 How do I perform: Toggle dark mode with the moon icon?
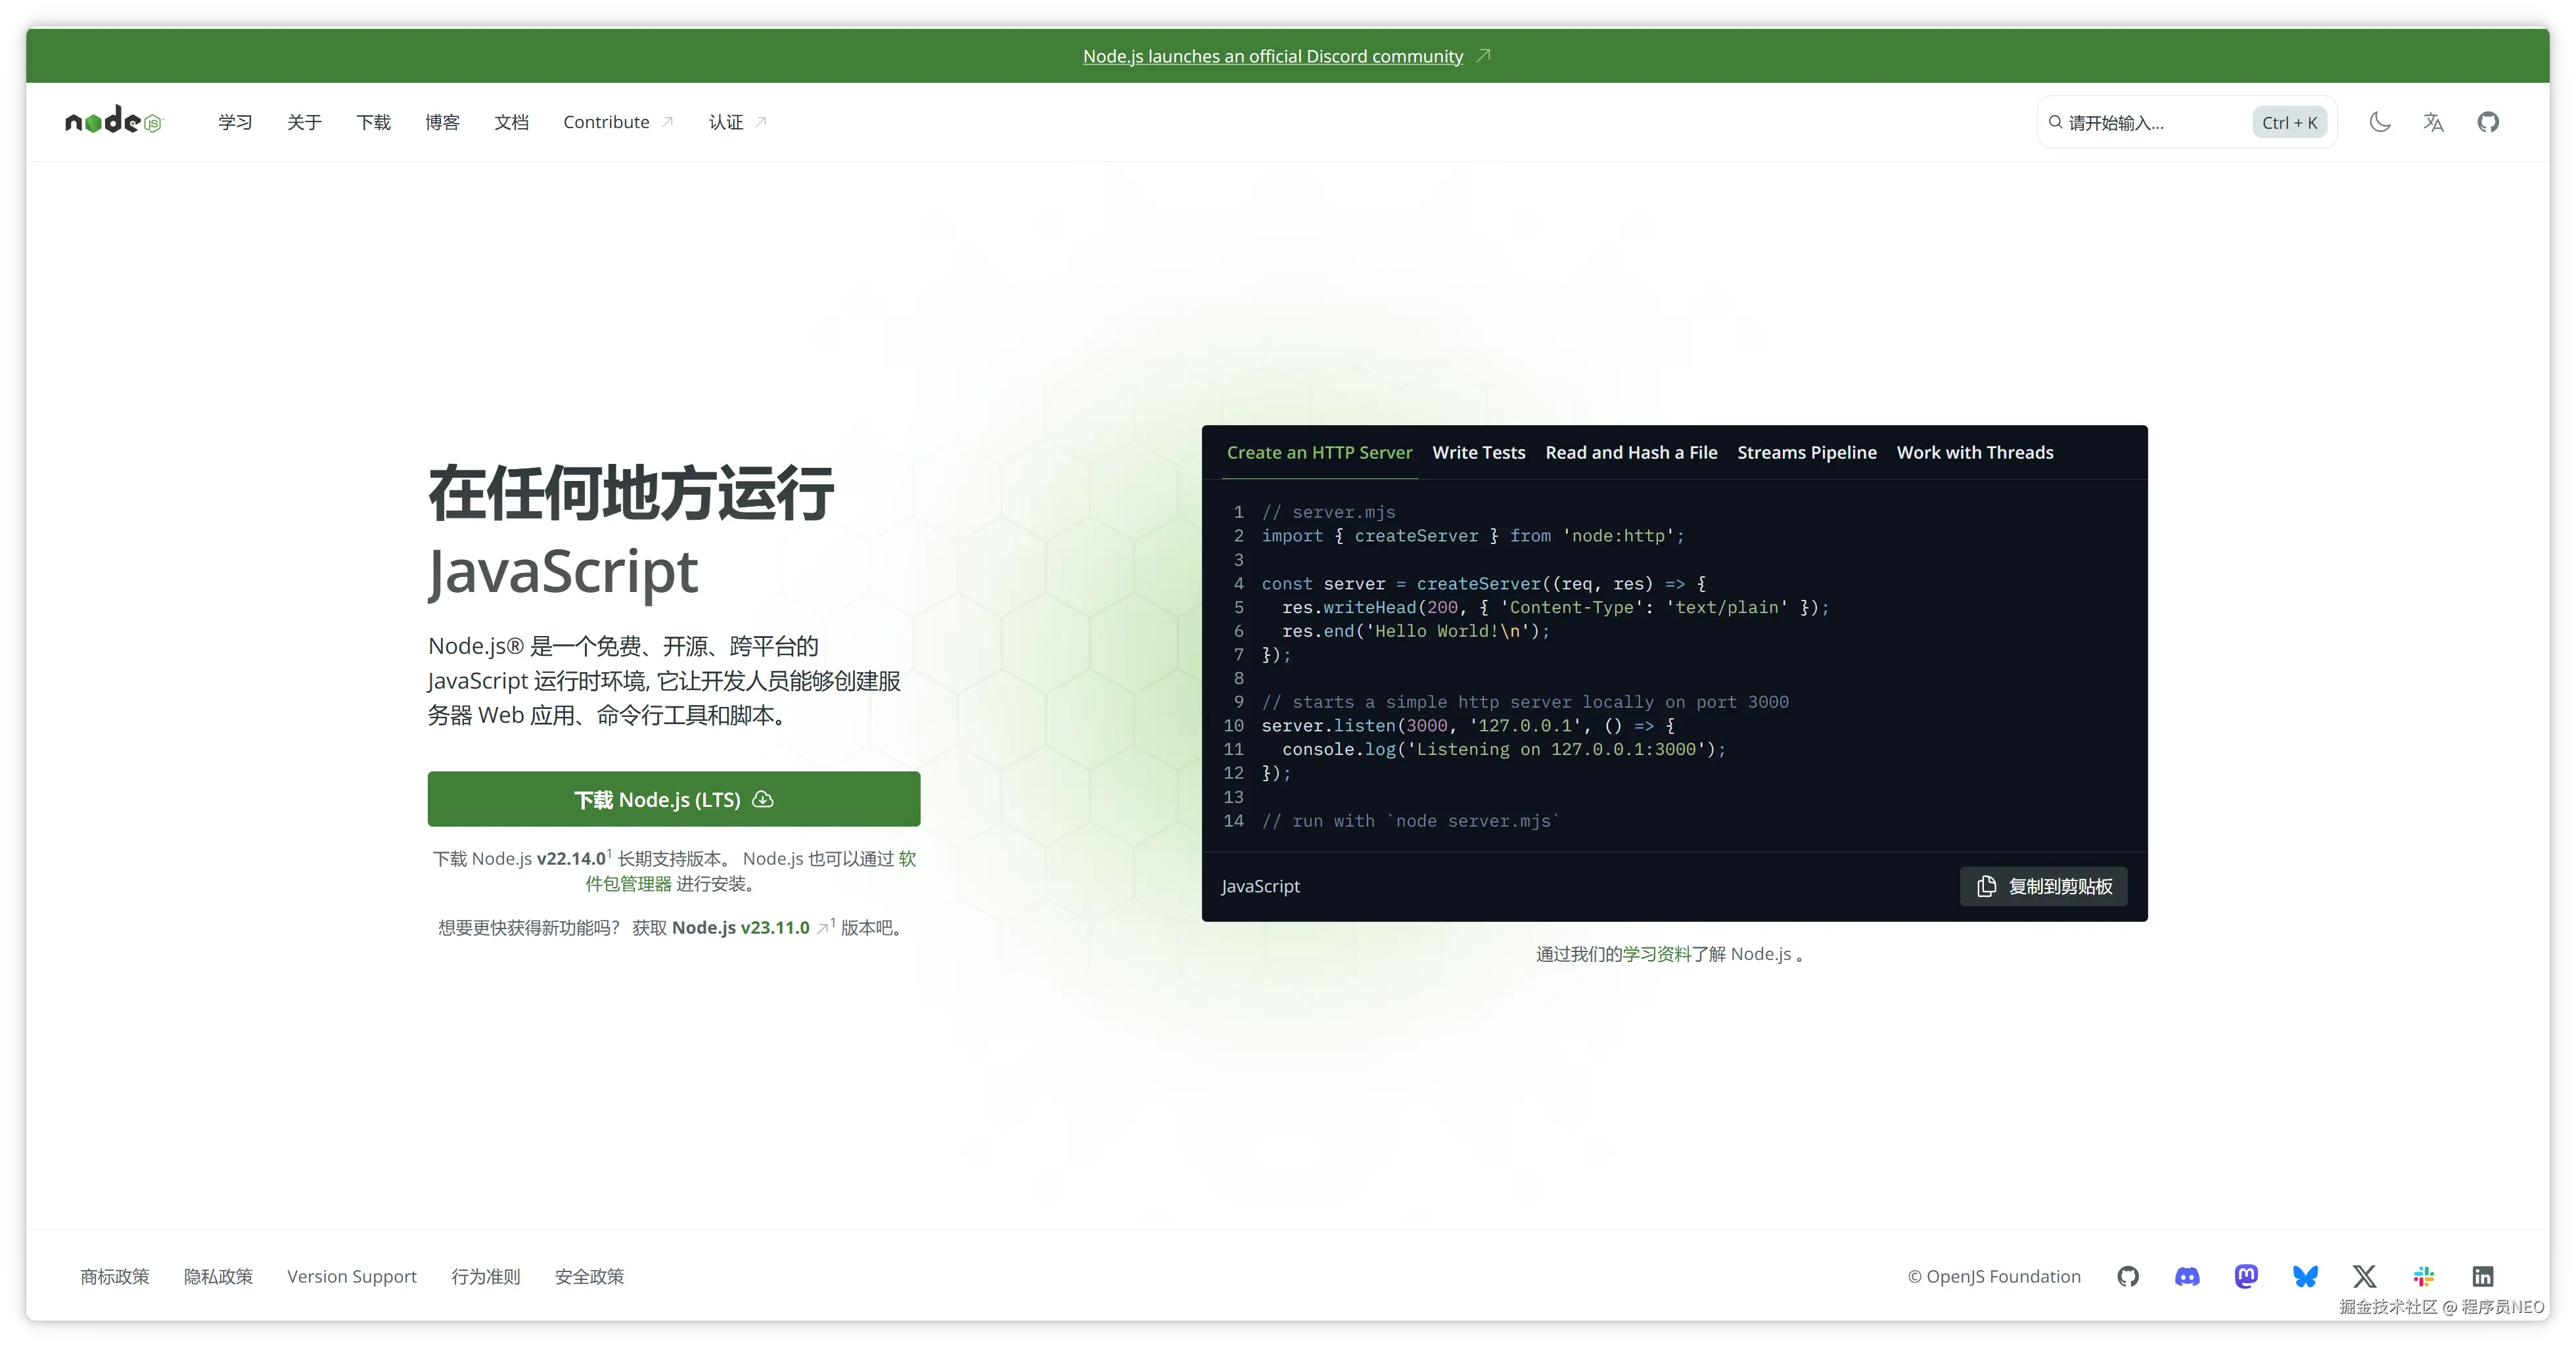[2380, 122]
